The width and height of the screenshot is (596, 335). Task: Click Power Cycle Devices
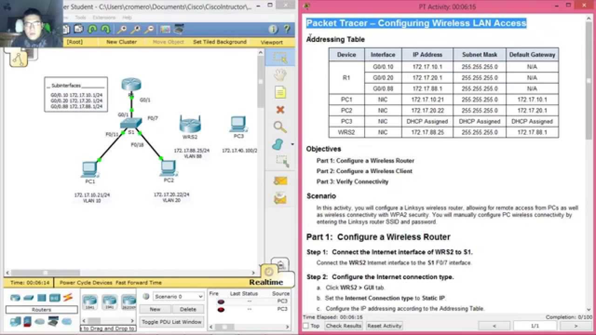86,282
